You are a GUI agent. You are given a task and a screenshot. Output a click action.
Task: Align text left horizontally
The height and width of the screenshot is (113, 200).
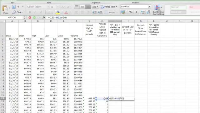pyautogui.click(x=77, y=12)
